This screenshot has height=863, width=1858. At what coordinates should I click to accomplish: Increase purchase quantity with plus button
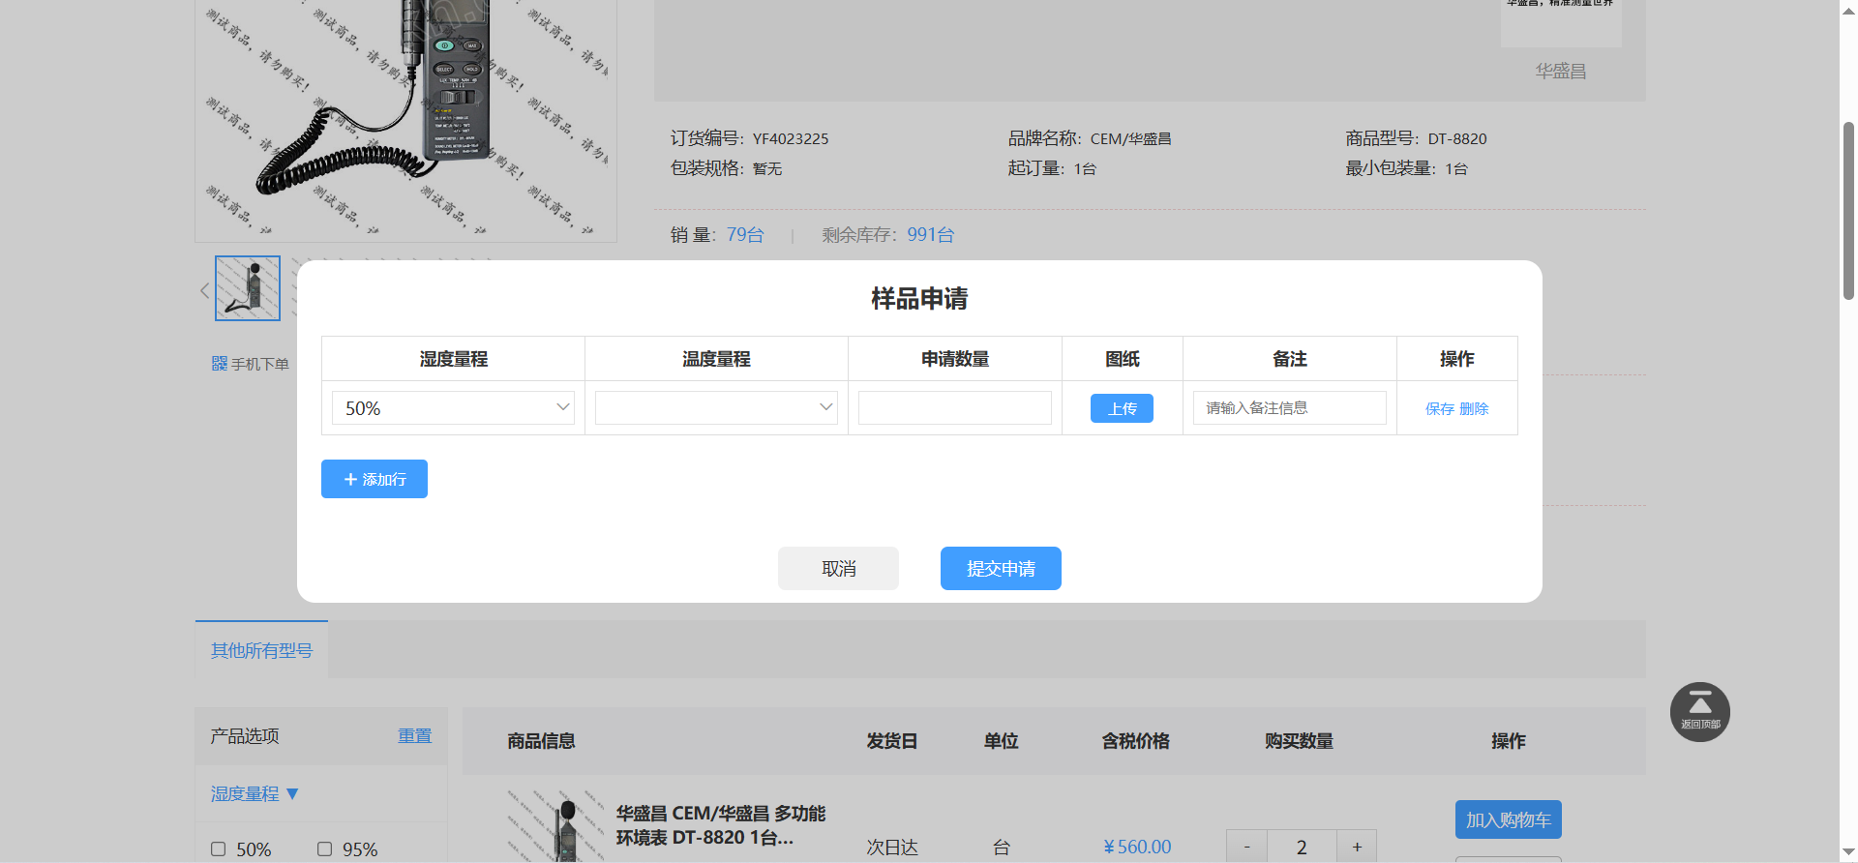(1357, 847)
